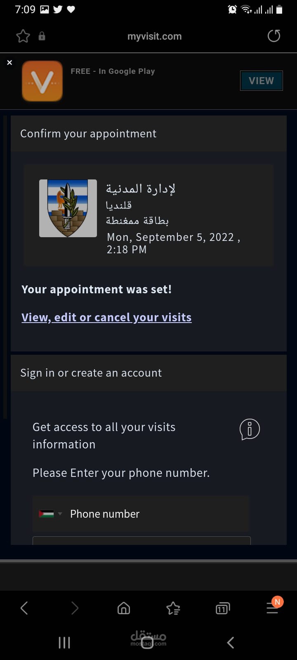Open View, edit or cancel your visits link

[106, 317]
